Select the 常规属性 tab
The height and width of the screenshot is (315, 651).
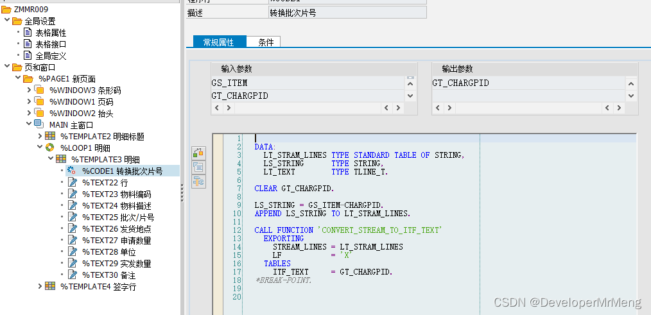(x=219, y=42)
